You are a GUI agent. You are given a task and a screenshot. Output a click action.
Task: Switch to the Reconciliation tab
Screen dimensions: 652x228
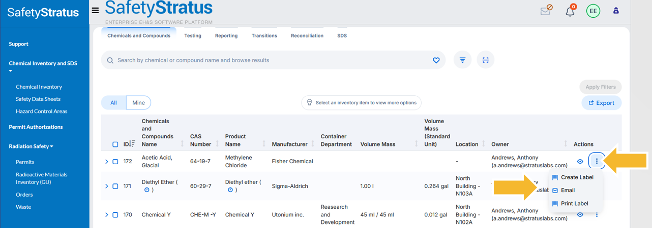307,35
